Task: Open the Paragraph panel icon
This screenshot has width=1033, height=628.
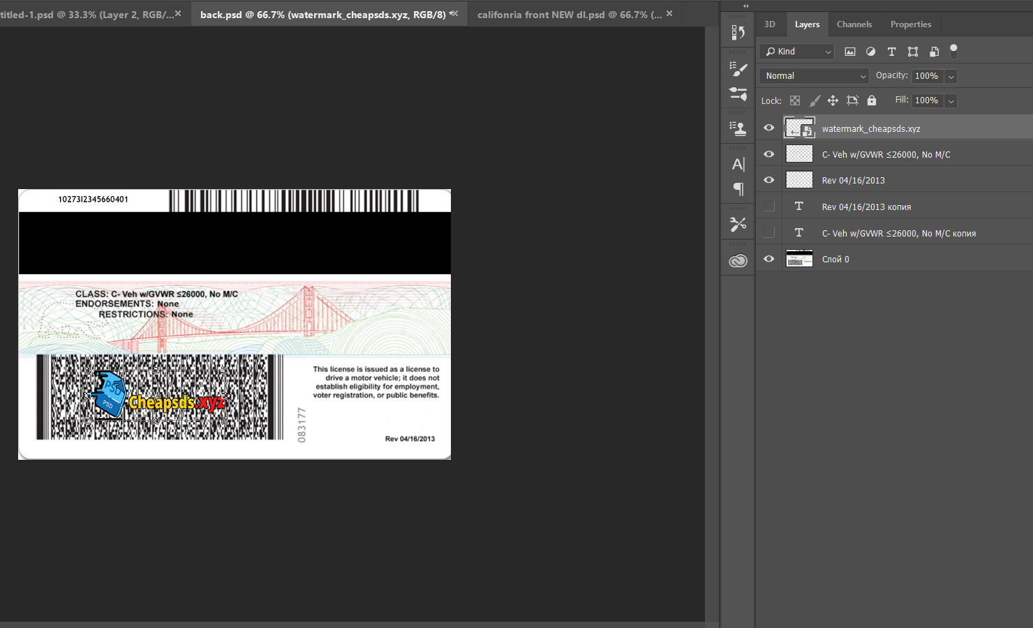Action: (738, 189)
